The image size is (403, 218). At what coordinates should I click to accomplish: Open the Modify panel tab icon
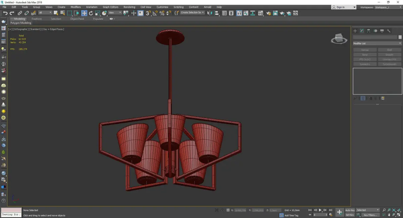(362, 31)
